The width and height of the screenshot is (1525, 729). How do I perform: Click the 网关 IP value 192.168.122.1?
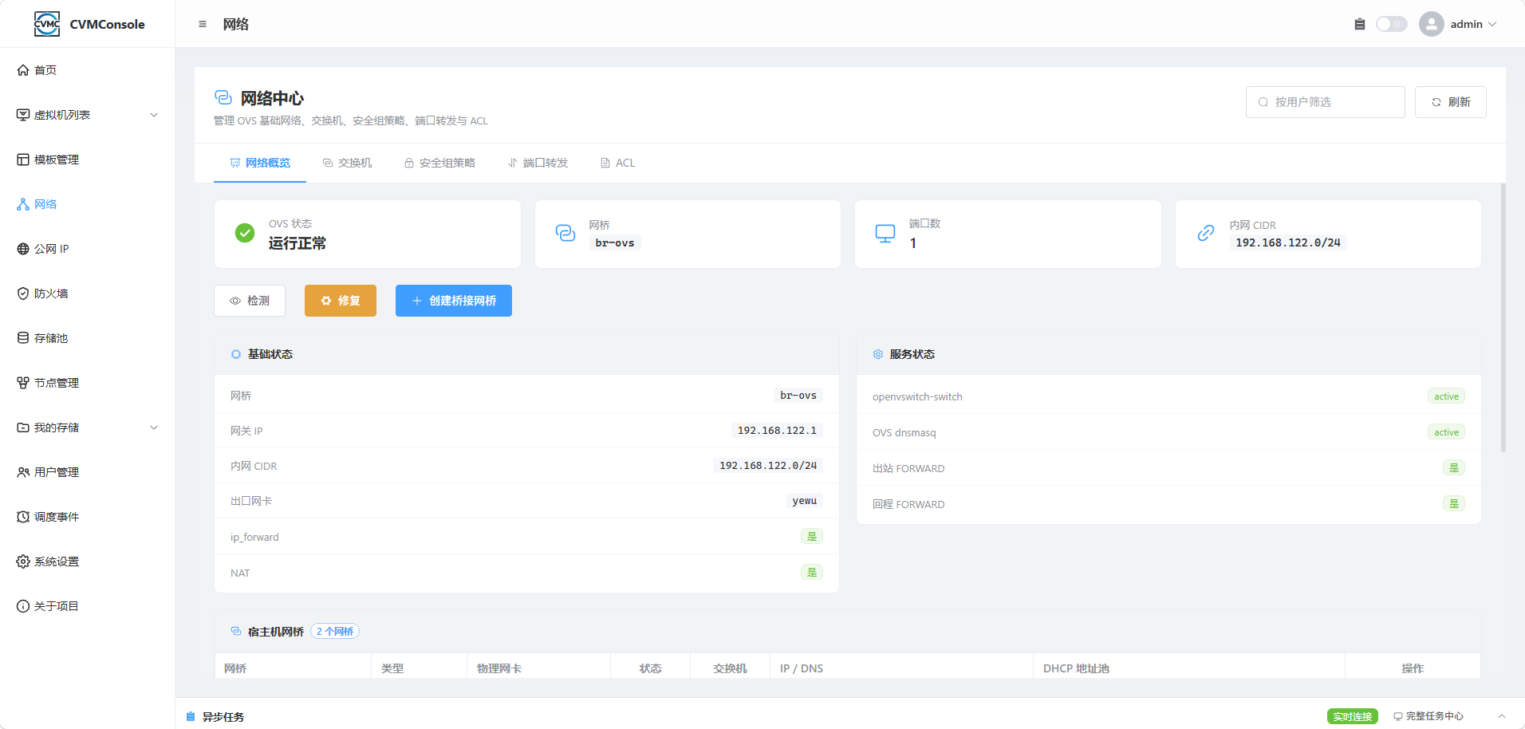click(777, 431)
